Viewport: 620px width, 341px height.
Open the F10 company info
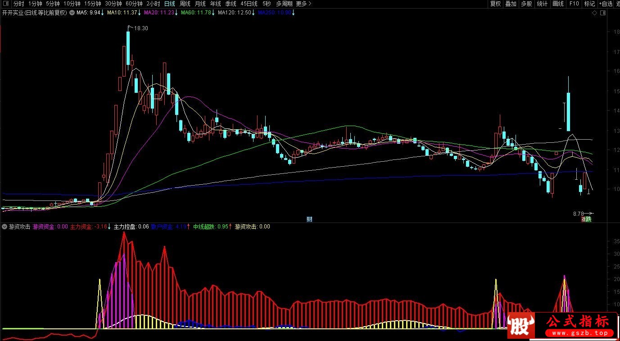[x=574, y=4]
